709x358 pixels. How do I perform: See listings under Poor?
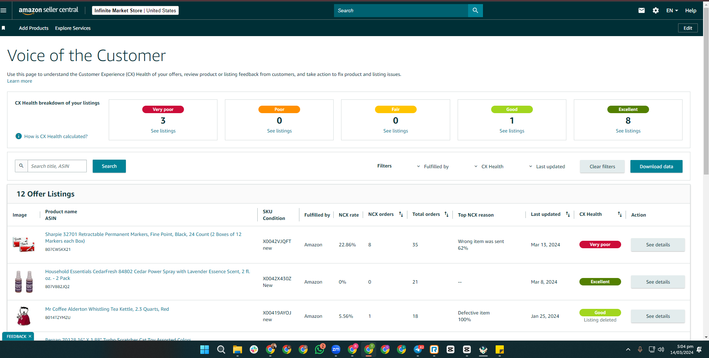pos(279,131)
